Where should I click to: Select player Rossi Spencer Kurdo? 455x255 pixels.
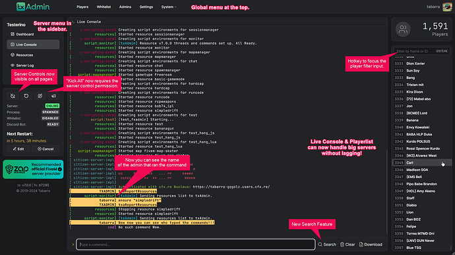[421, 149]
